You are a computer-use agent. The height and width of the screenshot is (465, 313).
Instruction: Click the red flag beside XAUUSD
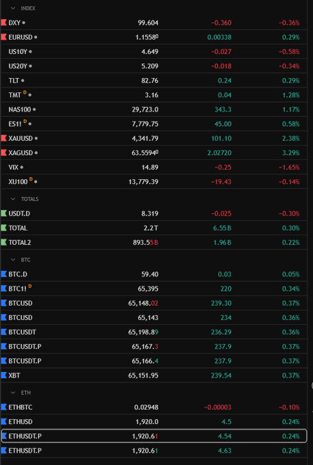(4, 138)
